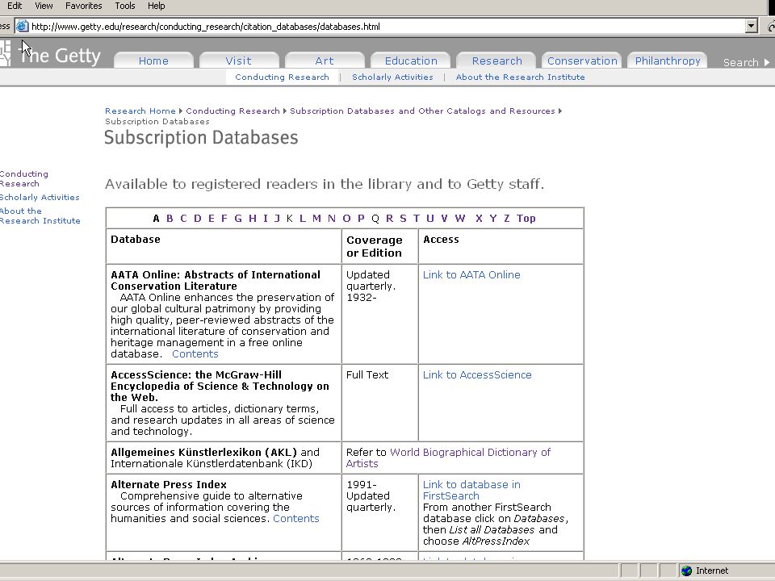Jump to letter Z in alphabet index
Viewport: 775px width, 581px height.
[x=507, y=219]
